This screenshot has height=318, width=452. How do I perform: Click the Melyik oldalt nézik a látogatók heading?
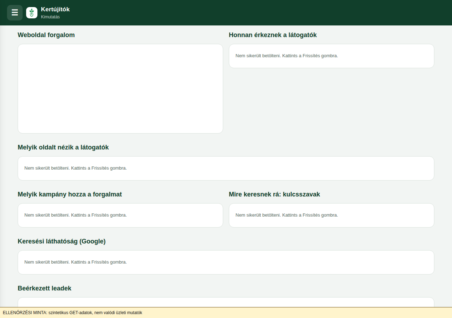click(x=63, y=147)
